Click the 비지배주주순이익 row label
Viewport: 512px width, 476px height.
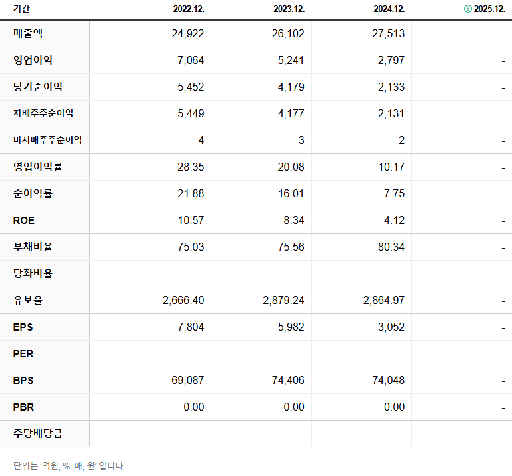pos(48,140)
